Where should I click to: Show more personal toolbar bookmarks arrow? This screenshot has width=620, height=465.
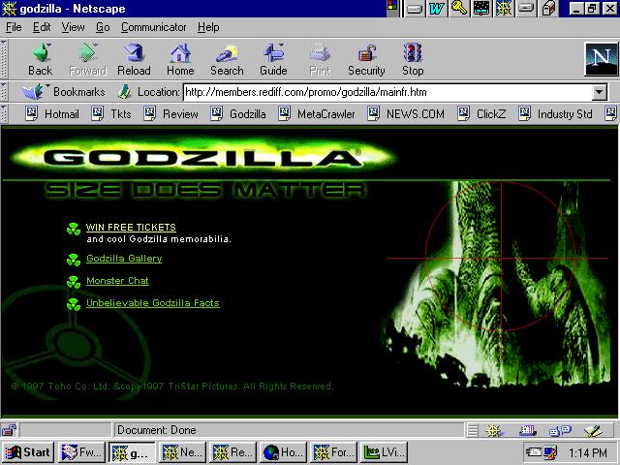tap(611, 113)
